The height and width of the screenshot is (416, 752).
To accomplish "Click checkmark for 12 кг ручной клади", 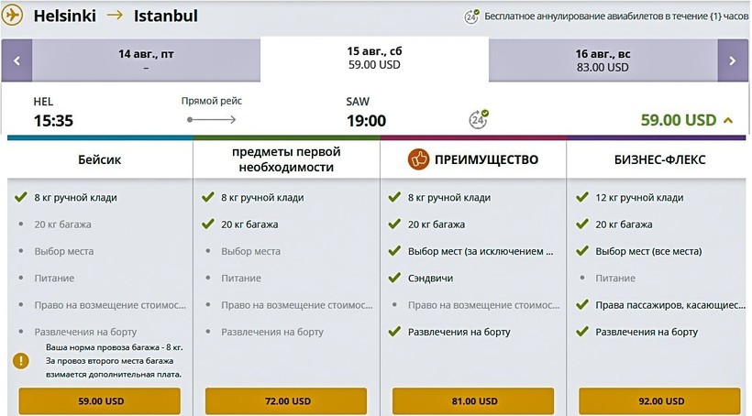I will coord(580,197).
